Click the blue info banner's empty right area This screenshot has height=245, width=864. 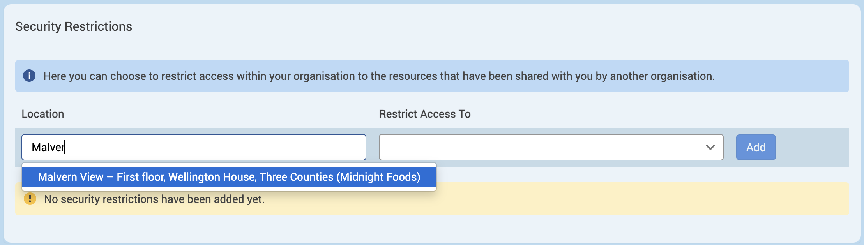(x=783, y=76)
